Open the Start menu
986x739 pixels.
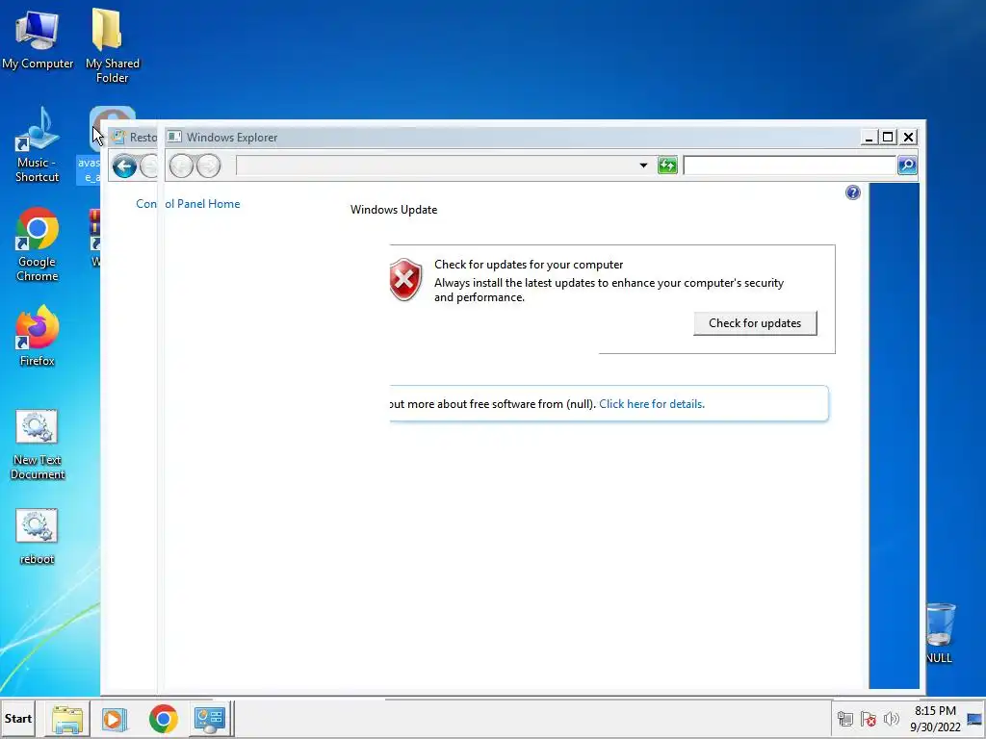17,718
